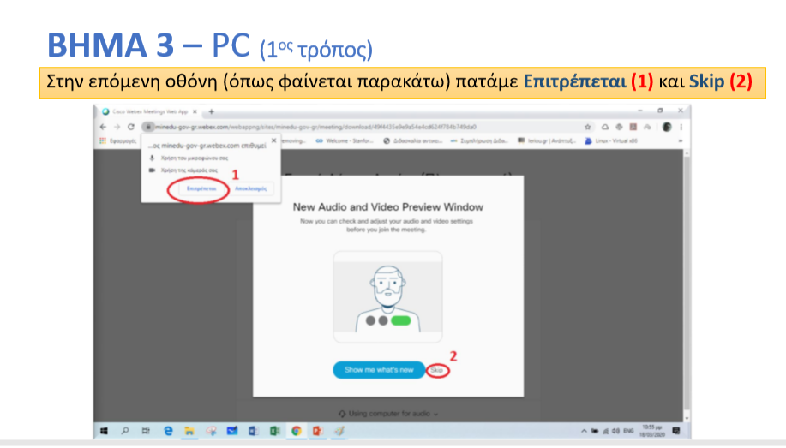This screenshot has width=786, height=448.
Task: Open the Chrome profile avatar
Action: [667, 128]
